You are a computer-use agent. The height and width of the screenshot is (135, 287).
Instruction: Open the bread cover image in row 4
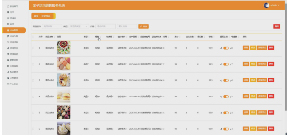63,96
